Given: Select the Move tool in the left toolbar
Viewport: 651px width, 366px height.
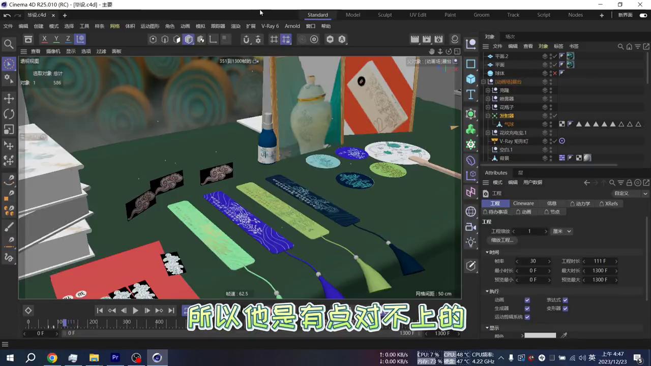Looking at the screenshot, I should pos(9,99).
